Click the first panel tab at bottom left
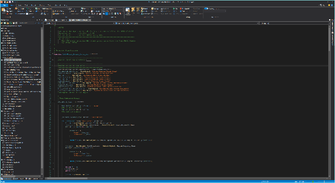 (6, 179)
